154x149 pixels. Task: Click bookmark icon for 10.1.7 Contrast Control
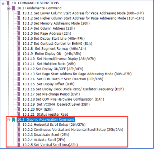(19, 44)
